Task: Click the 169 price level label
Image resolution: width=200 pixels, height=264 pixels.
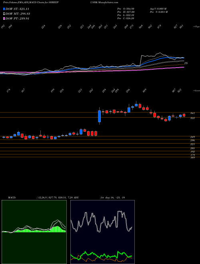Action: 192,158
